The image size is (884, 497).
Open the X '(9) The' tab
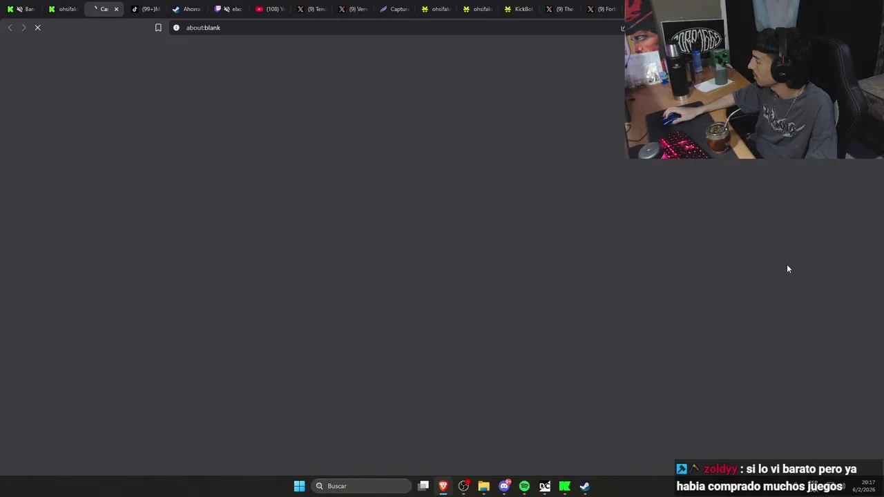[559, 9]
